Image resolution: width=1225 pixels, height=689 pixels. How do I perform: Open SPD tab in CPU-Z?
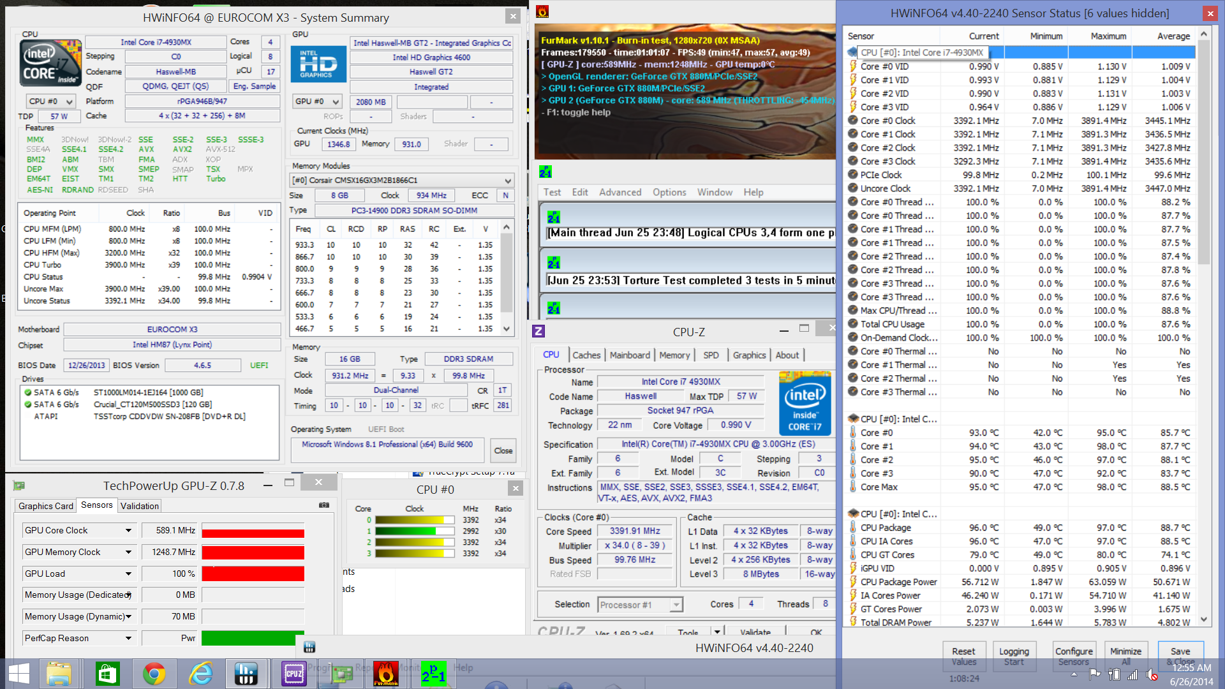coord(711,355)
